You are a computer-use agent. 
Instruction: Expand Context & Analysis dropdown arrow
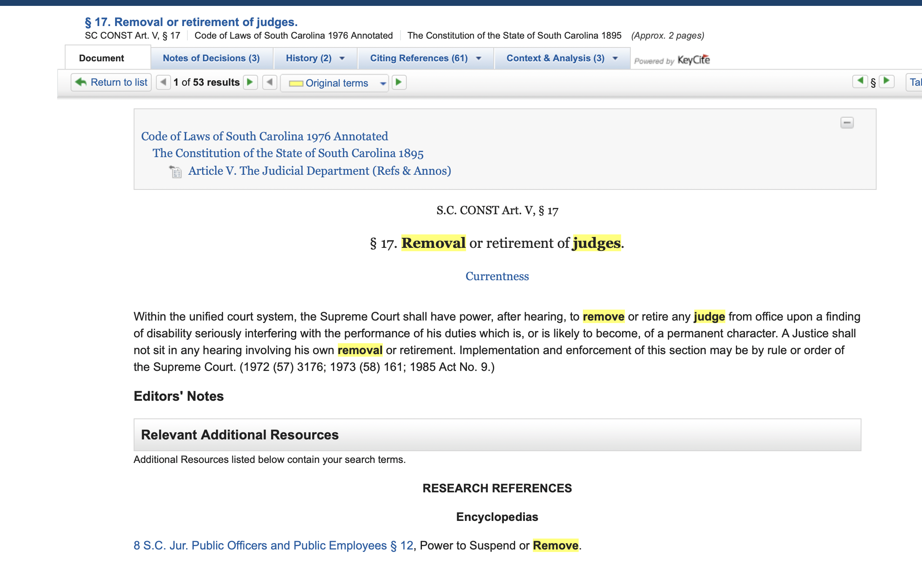coord(615,58)
